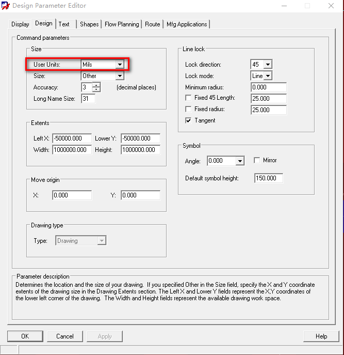Increase Accuracy decimal places with up arrow
The height and width of the screenshot is (355, 344).
96,85
